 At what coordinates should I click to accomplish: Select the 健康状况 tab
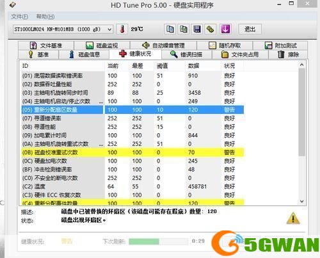coord(135,54)
